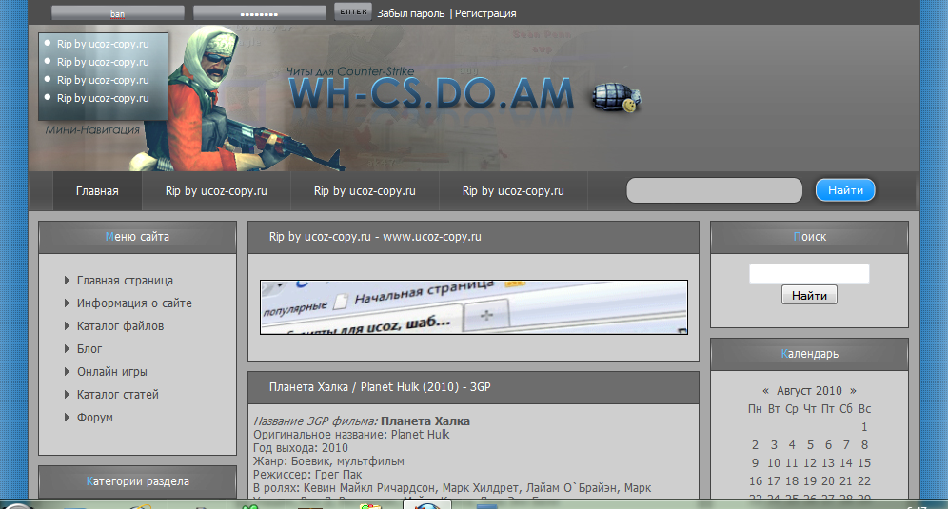Click the arrow bullet beside 'Блог'
The height and width of the screenshot is (509, 948).
point(68,348)
